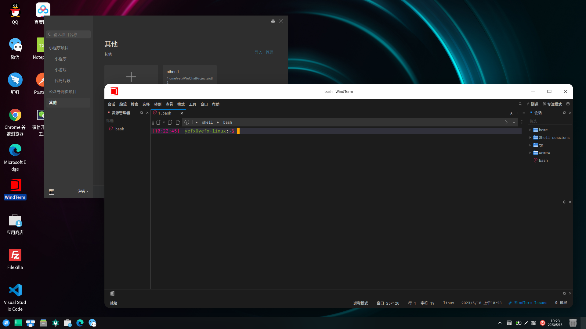
Task: Open the session panel settings gear
Action: click(564, 113)
